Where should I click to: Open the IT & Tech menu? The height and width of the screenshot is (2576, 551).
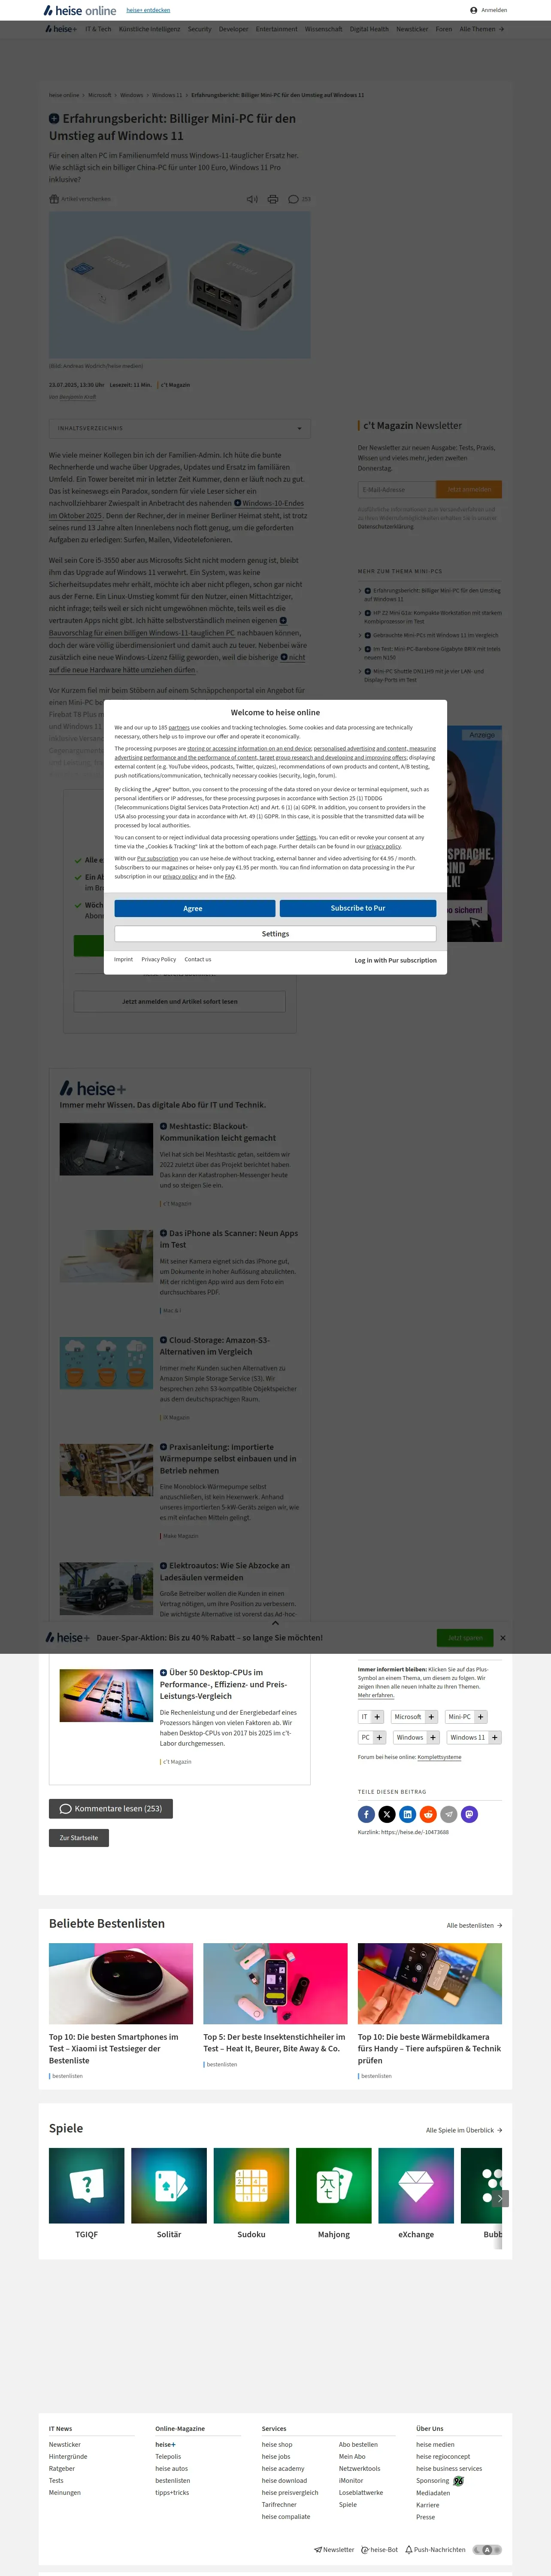click(x=98, y=29)
